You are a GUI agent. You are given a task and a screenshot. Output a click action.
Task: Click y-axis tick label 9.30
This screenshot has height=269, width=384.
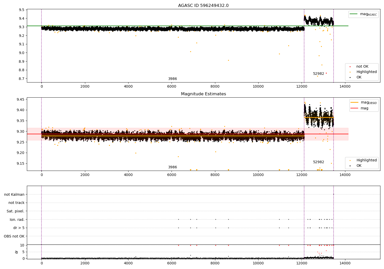pyautogui.click(x=20, y=131)
